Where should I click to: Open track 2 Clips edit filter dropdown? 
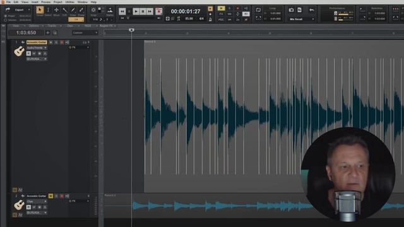point(37,202)
